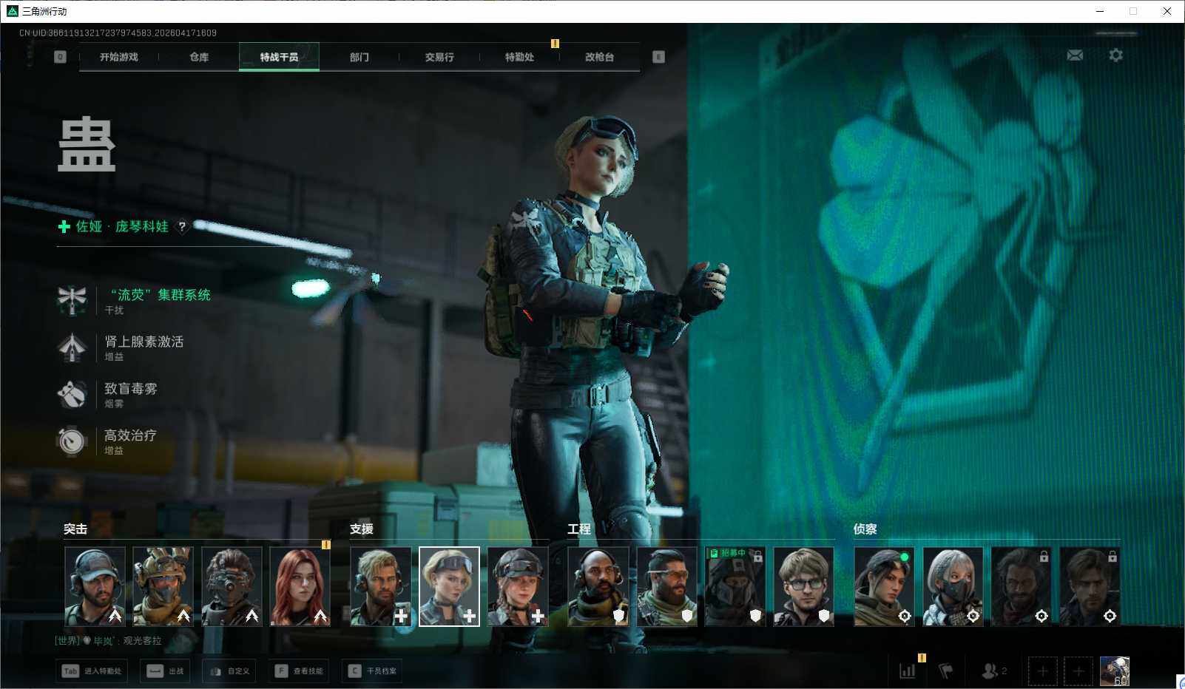Viewport: 1185px width, 689px height.
Task: Click the C 干员档案 button
Action: (x=372, y=671)
